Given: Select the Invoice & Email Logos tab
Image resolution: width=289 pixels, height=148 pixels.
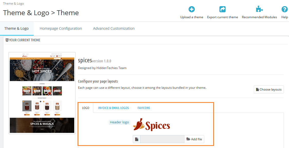Looking at the screenshot, I should (113, 108).
